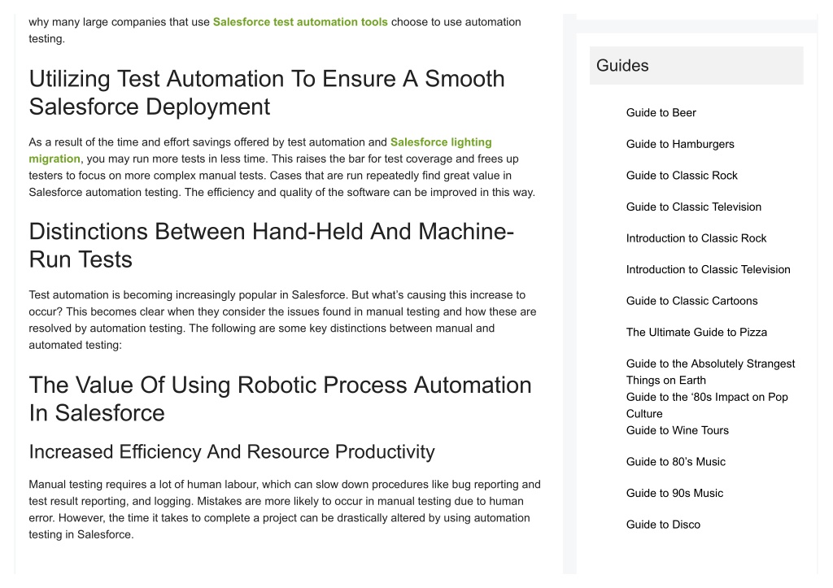Open Guide to the Absolutely Strangest Things on Earth

pos(710,372)
